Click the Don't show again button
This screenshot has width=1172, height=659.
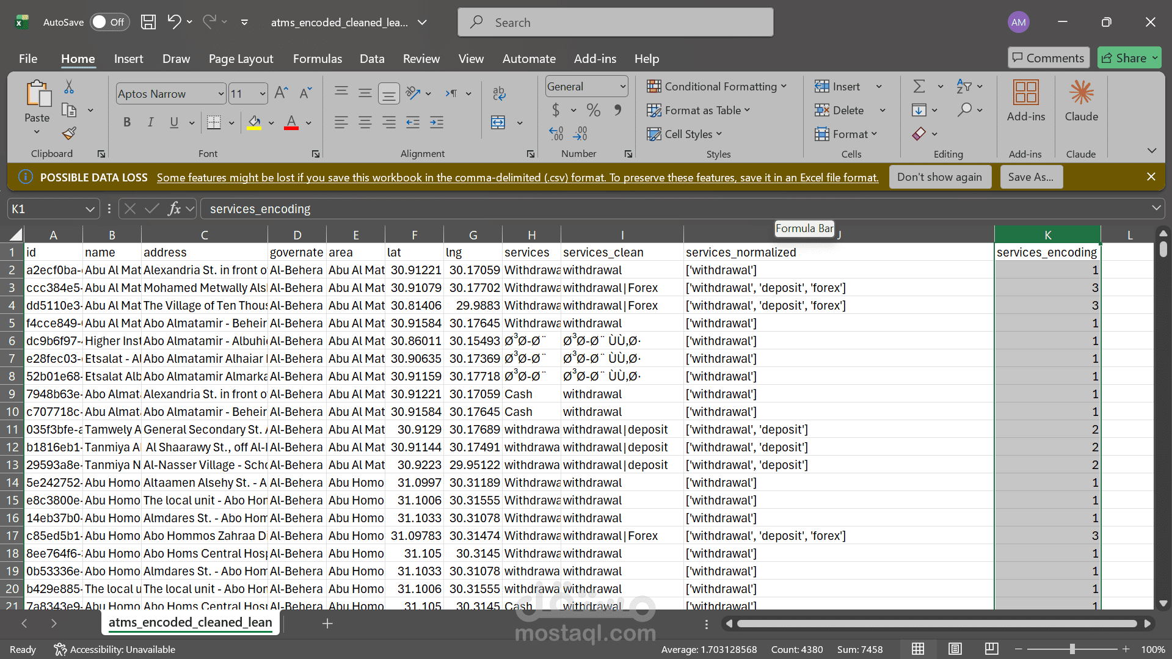940,177
